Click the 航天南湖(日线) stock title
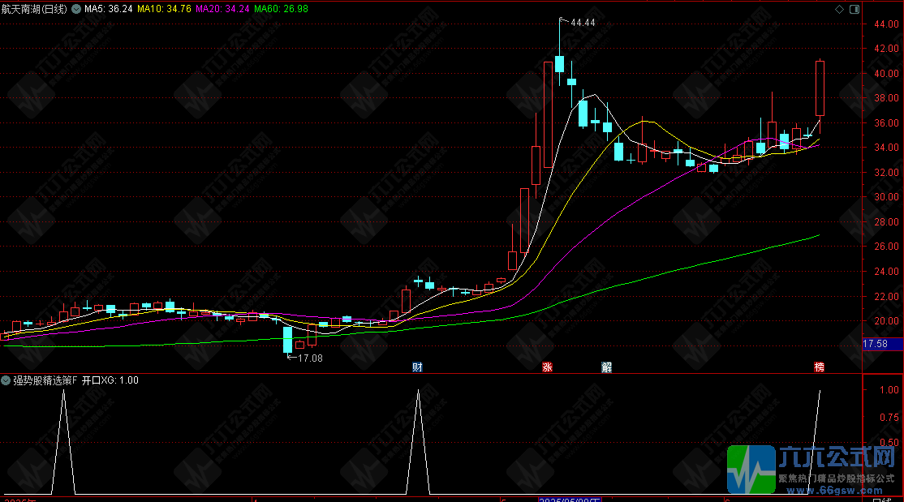Screen dimensions: 904x502 point(34,9)
